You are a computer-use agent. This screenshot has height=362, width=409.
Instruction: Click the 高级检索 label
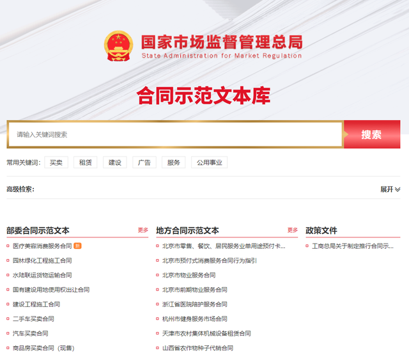click(20, 189)
